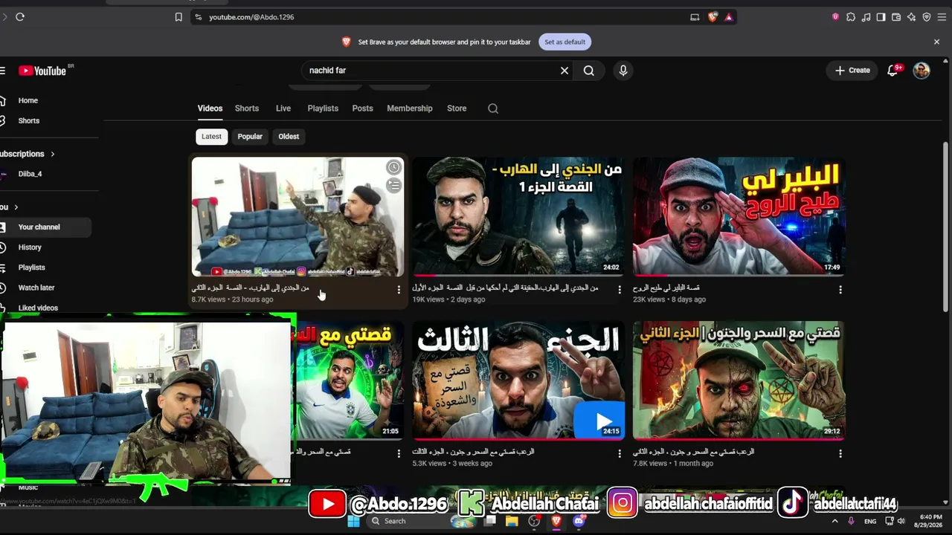
Task: Search the channel with the magnifier after Store
Action: (493, 108)
